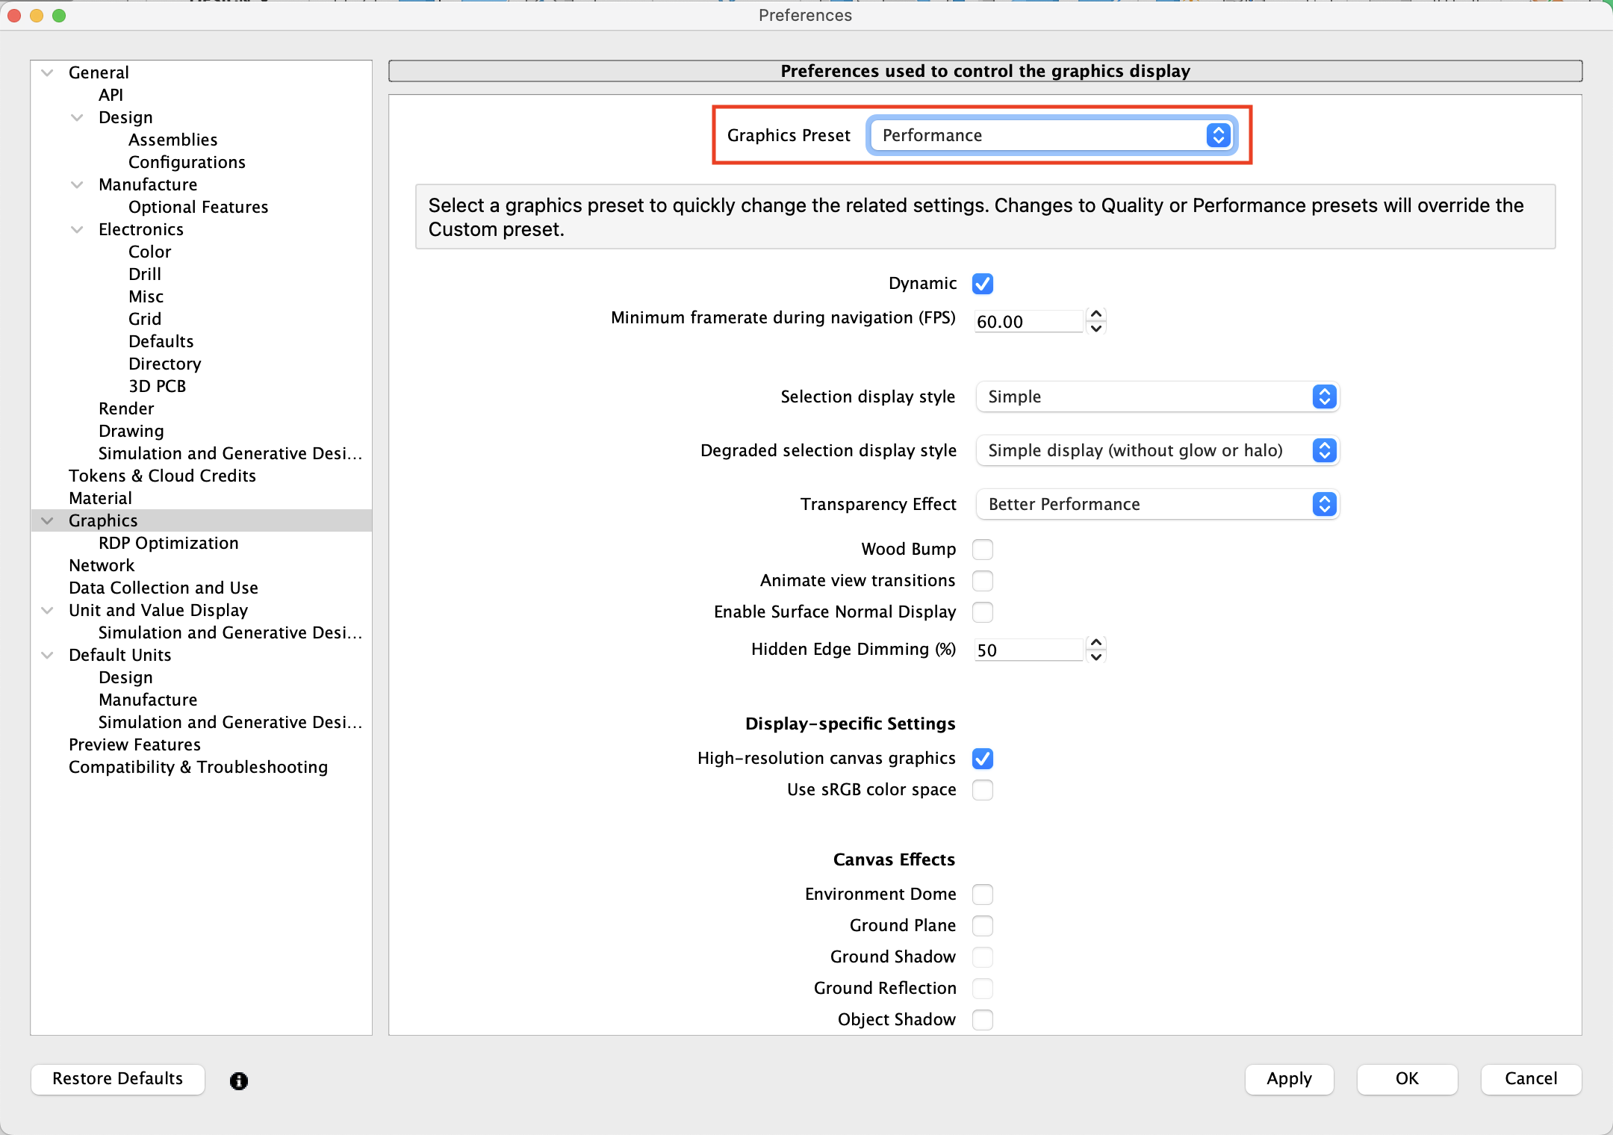The height and width of the screenshot is (1135, 1613).
Task: Collapse the Default Units tree node
Action: 48,656
